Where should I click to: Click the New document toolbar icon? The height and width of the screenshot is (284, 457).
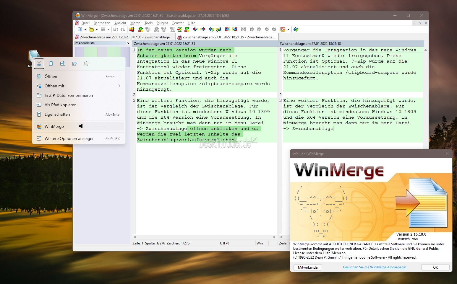coord(80,29)
